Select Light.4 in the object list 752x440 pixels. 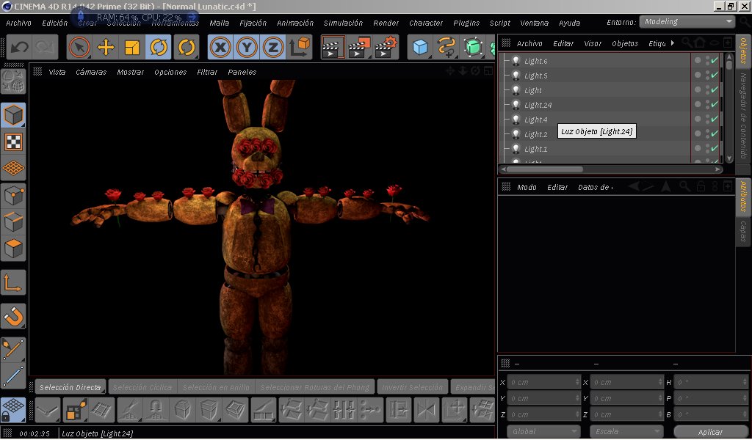(x=535, y=120)
